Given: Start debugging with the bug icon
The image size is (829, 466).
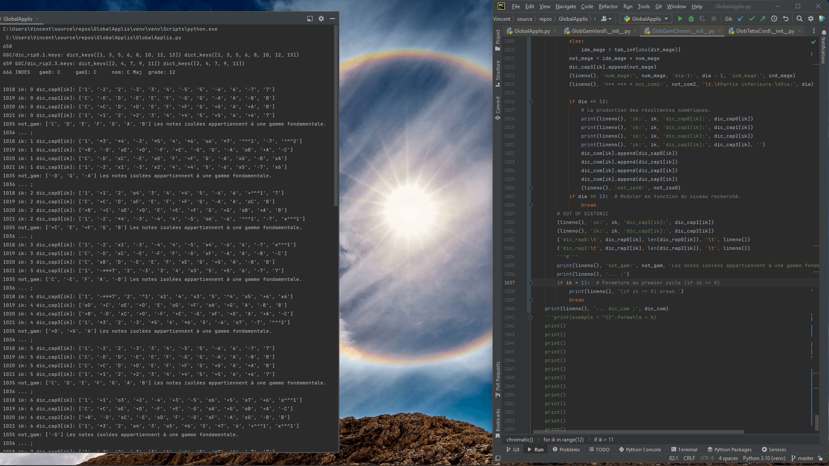Looking at the screenshot, I should click(x=691, y=19).
